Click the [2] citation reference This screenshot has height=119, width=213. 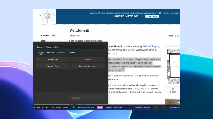click(x=123, y=69)
